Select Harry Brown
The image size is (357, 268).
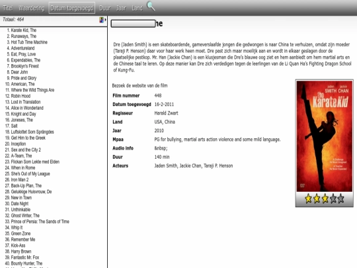click(21, 251)
